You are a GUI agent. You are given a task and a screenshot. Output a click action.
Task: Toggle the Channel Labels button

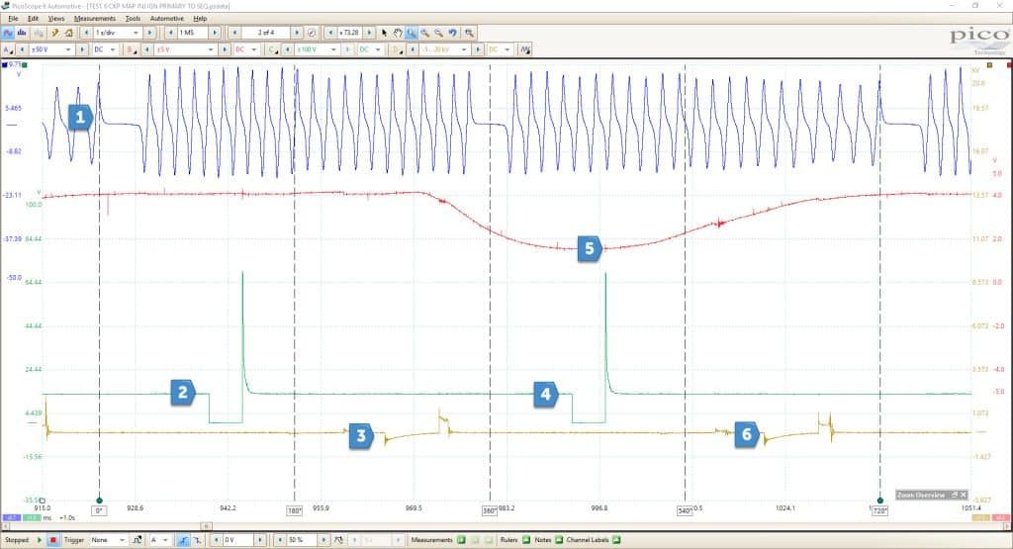pos(615,540)
